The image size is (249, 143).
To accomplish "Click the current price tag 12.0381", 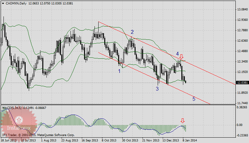I will [x=242, y=83].
